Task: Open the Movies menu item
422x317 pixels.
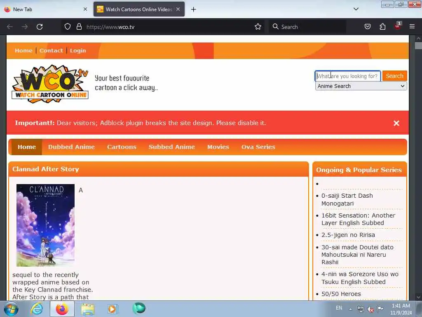Action: [218, 147]
